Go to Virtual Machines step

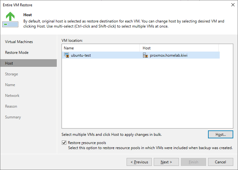(x=19, y=42)
